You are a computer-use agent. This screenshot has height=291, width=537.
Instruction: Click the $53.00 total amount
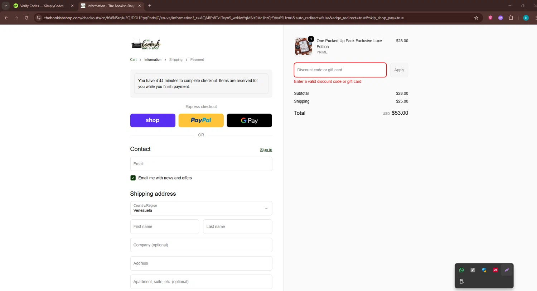click(400, 113)
